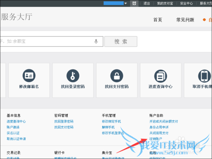The width and height of the screenshot is (212, 159).
Task: Open 我的支付宝 in top bar
Action: [x=165, y=3]
